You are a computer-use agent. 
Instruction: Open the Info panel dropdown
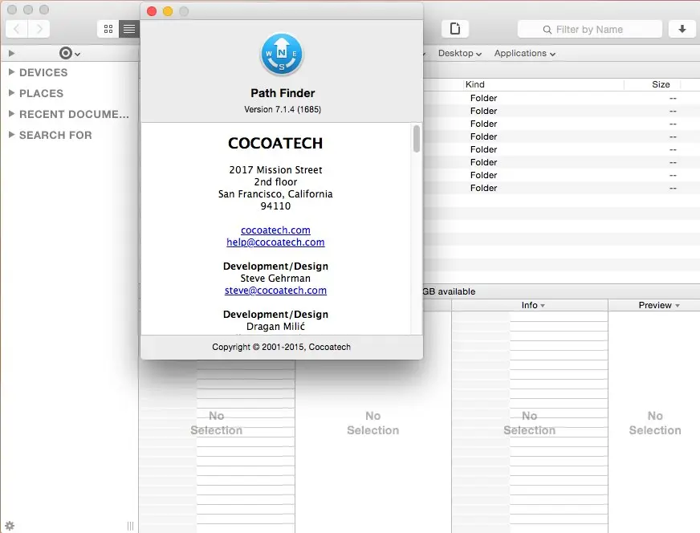tap(533, 305)
